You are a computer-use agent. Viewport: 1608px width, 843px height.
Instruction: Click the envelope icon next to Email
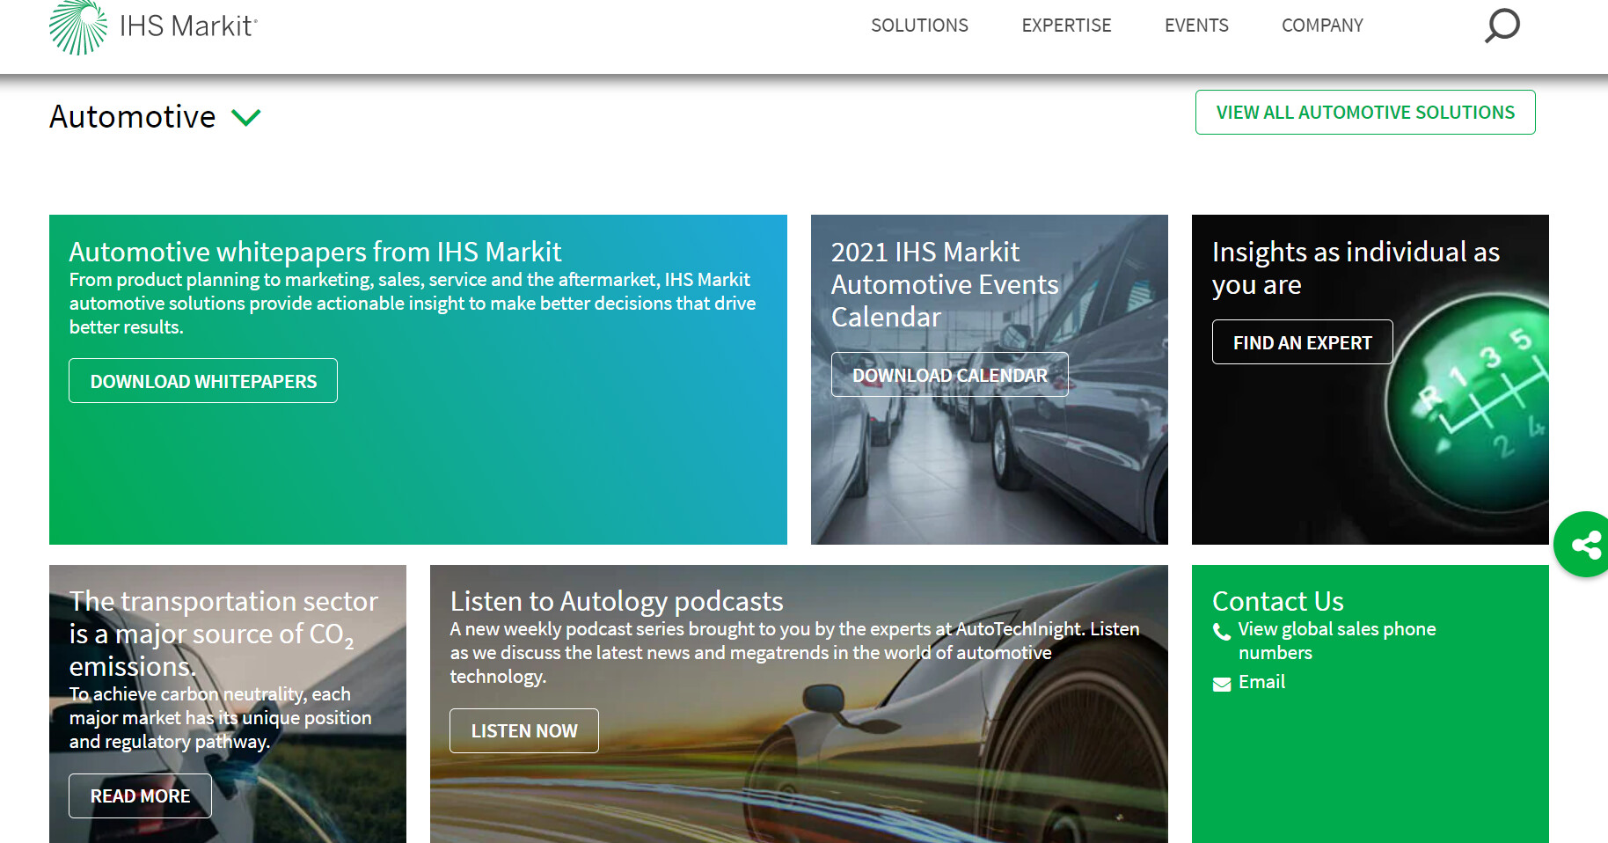1222,684
